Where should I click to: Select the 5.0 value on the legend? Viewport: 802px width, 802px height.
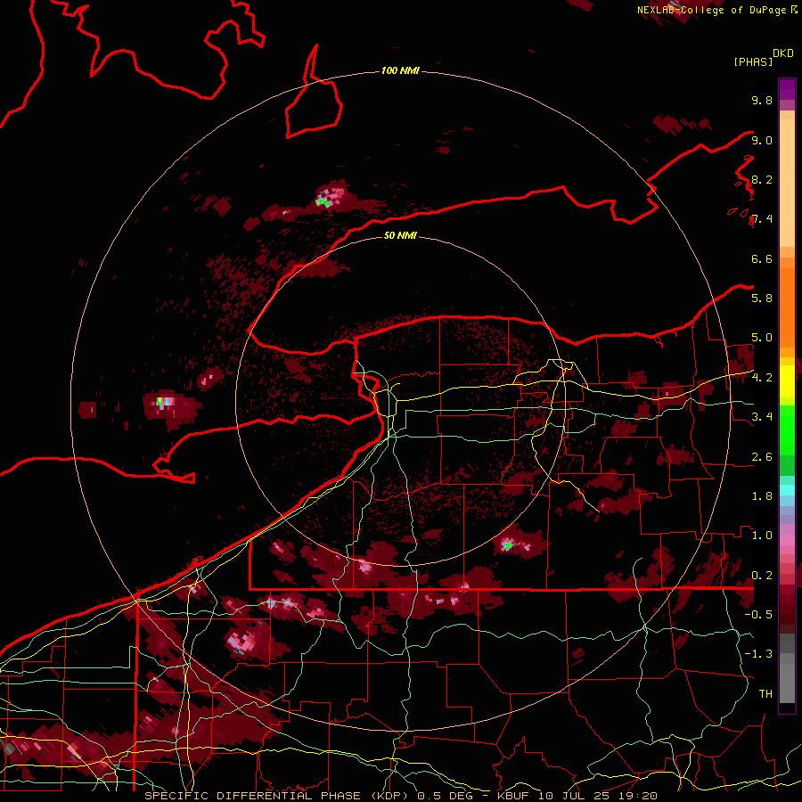(x=762, y=338)
